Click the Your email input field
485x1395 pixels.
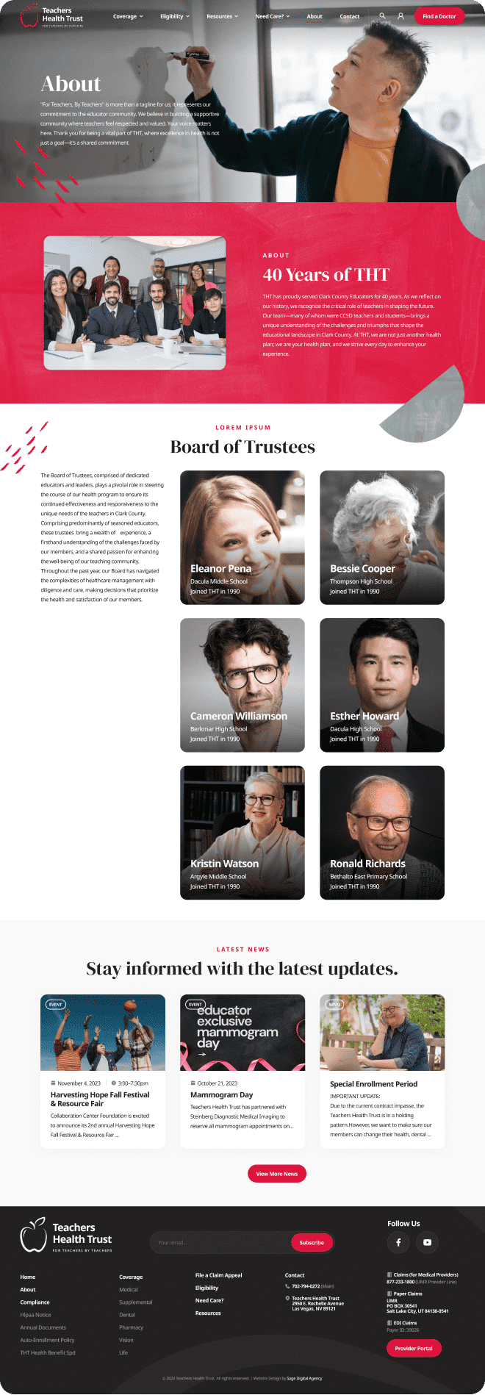point(220,1242)
